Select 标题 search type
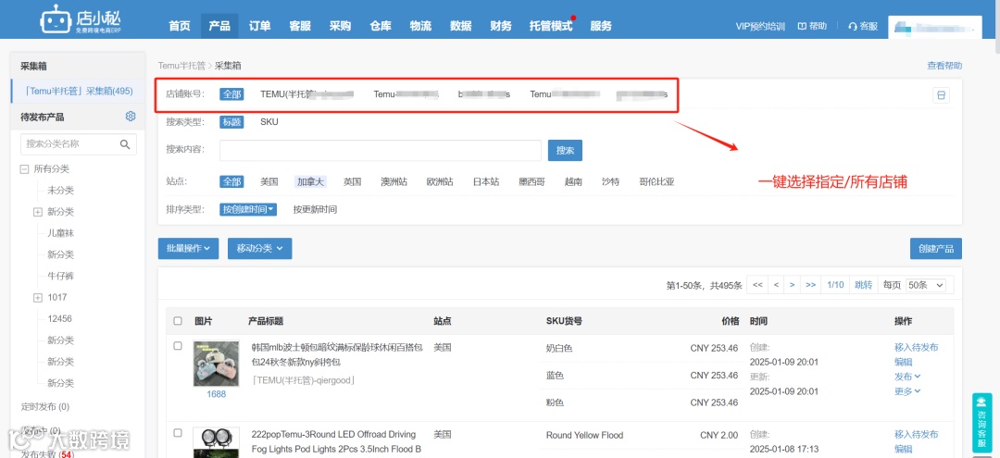This screenshot has width=1000, height=458. coord(232,121)
